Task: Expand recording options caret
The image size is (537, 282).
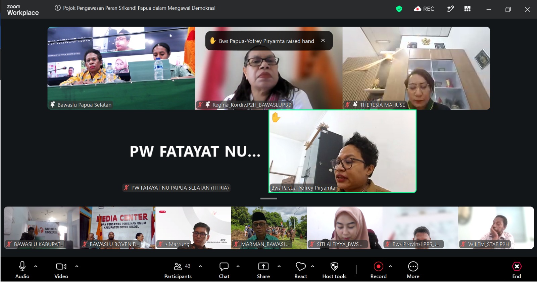Action: [390, 266]
